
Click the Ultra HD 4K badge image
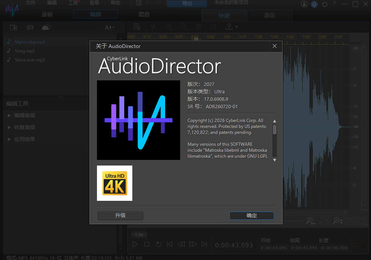point(115,183)
